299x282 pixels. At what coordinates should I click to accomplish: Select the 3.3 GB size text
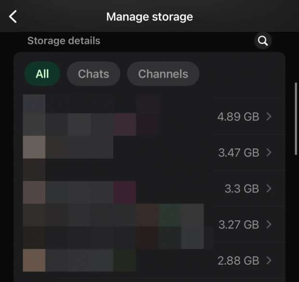[x=242, y=188]
